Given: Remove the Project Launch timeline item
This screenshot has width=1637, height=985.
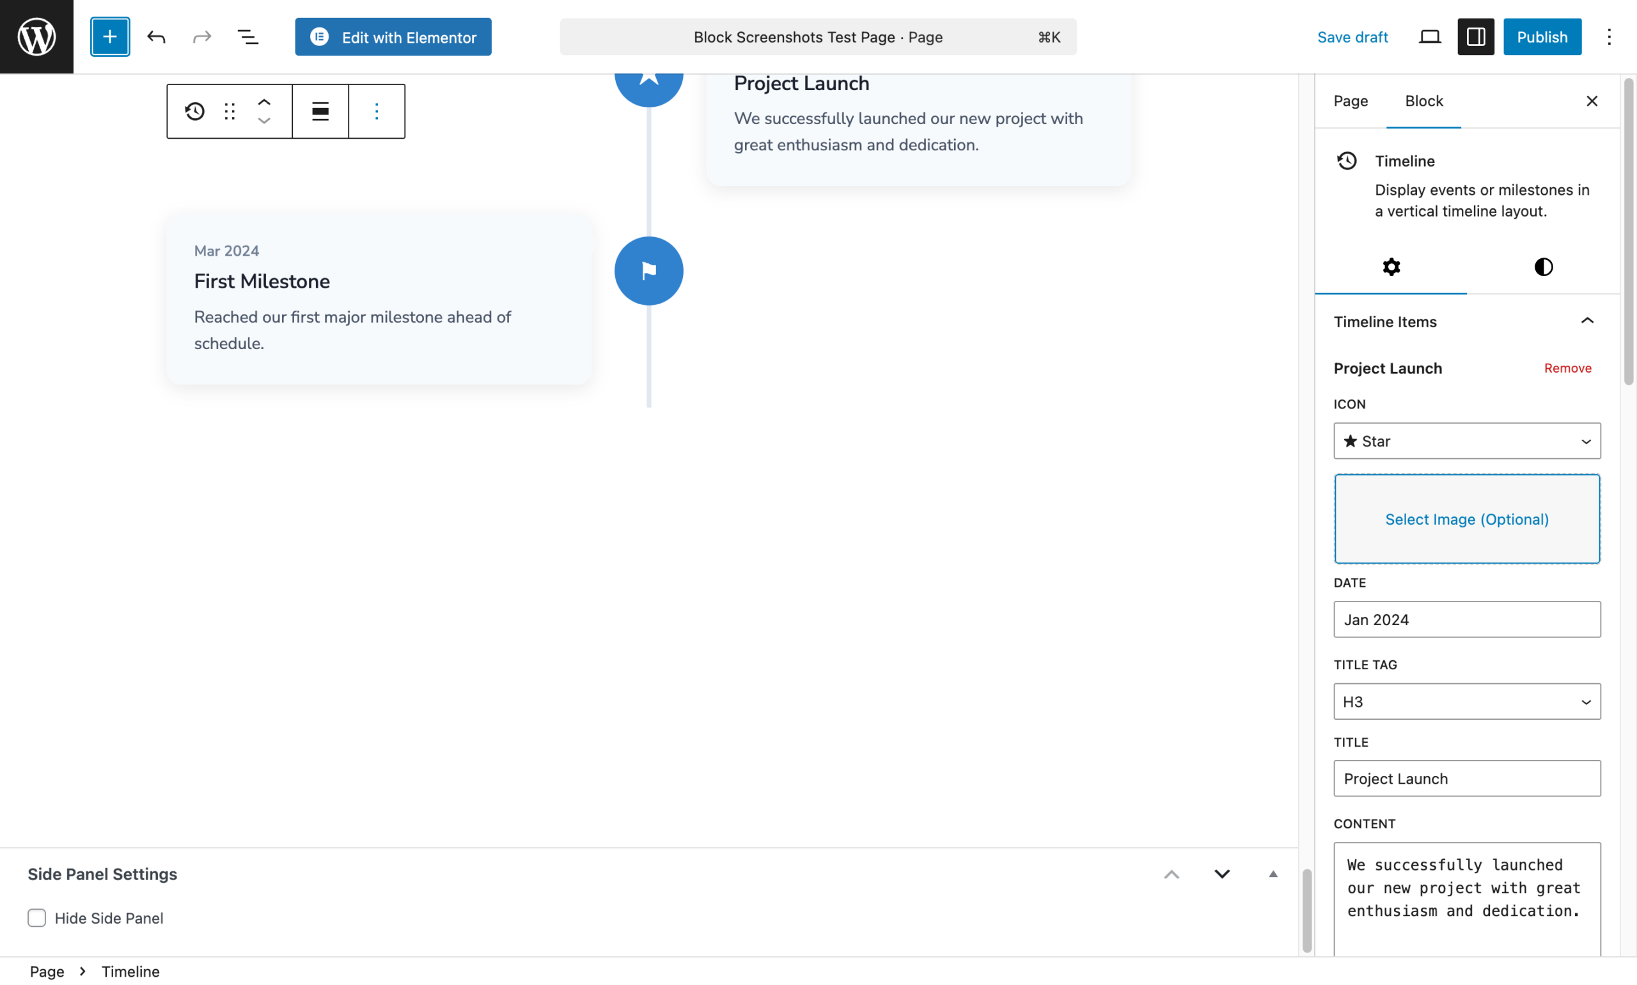Looking at the screenshot, I should click(x=1567, y=368).
